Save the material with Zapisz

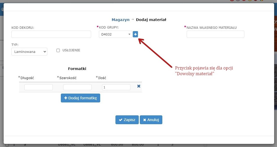pyautogui.click(x=127, y=120)
